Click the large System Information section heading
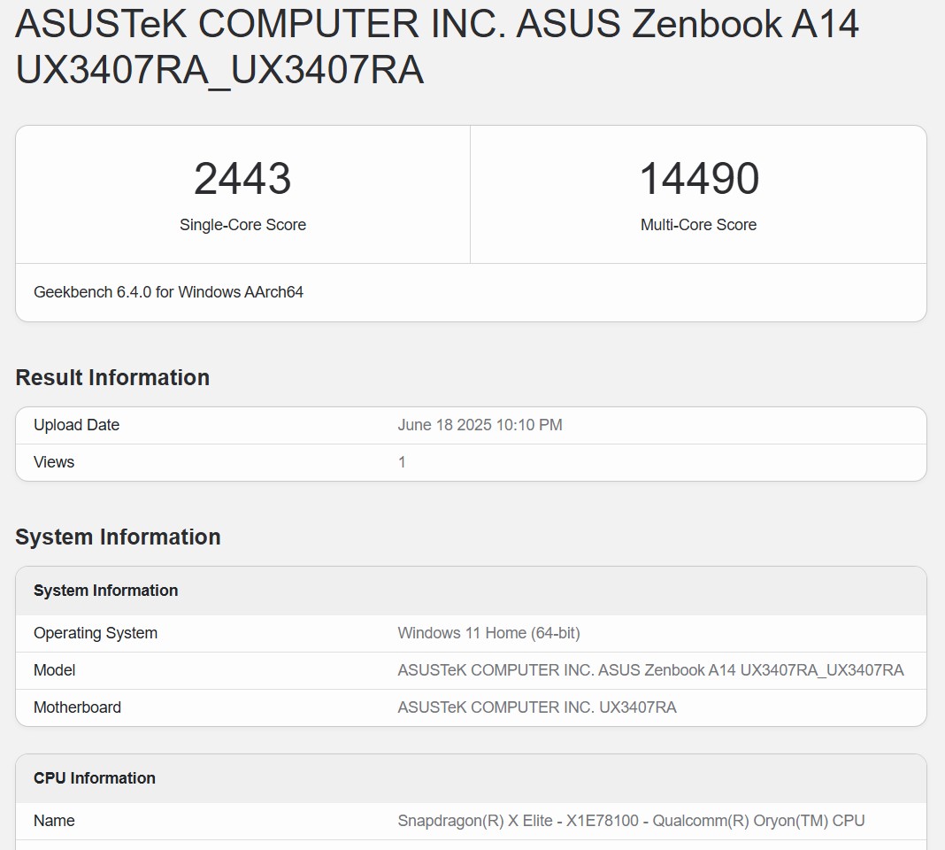Viewport: 945px width, 850px height. point(118,537)
